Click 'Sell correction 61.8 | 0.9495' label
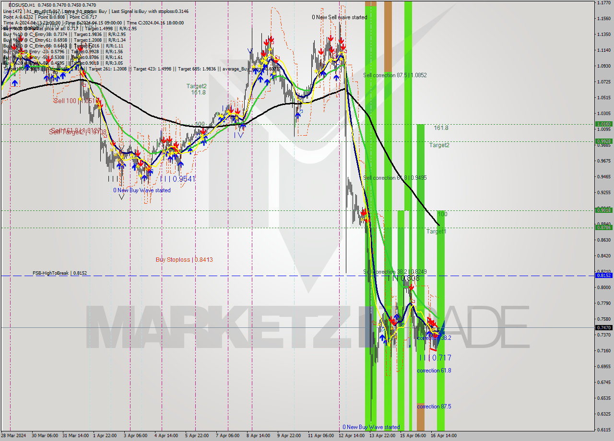Image resolution: width=614 pixels, height=441 pixels. (x=395, y=178)
